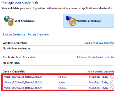The image size is (114, 91).
Task: Select the Windows Credentials label
Action: click(x=89, y=21)
